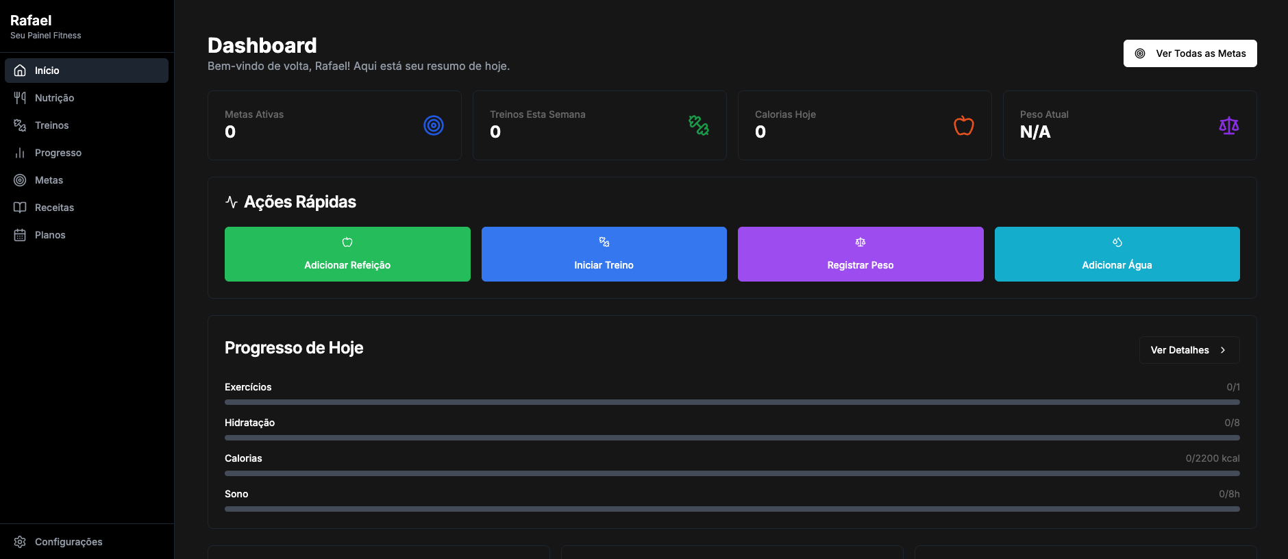Image resolution: width=1288 pixels, height=559 pixels.
Task: Click the Calorias progress bar
Action: coord(732,473)
